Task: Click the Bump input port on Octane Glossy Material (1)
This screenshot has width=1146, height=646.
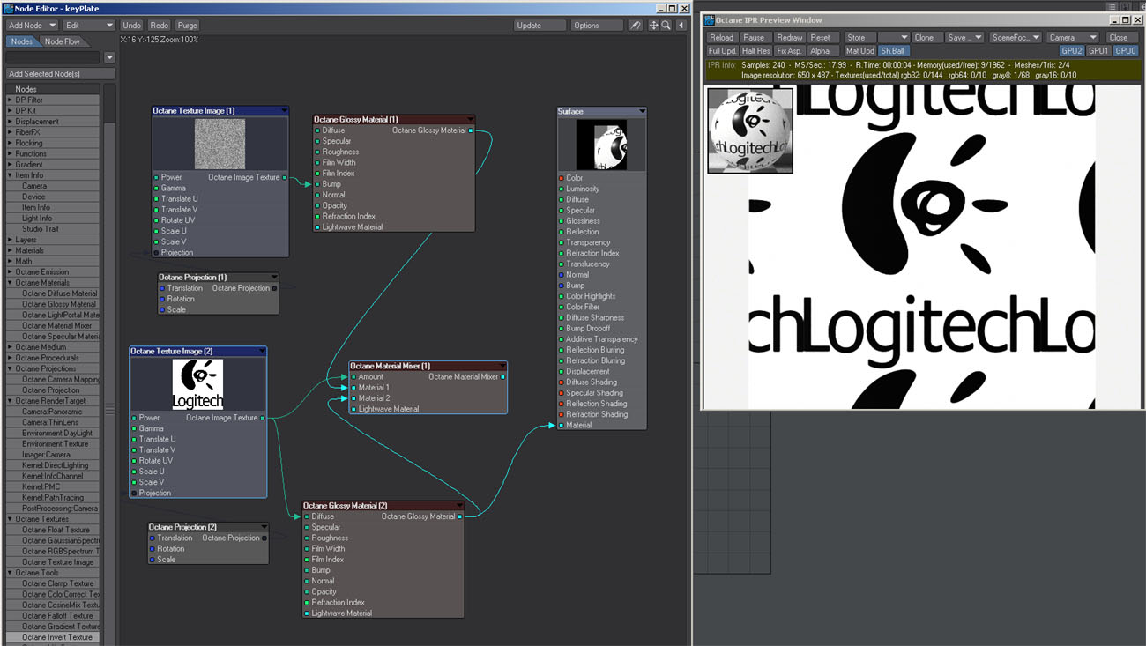Action: point(317,184)
